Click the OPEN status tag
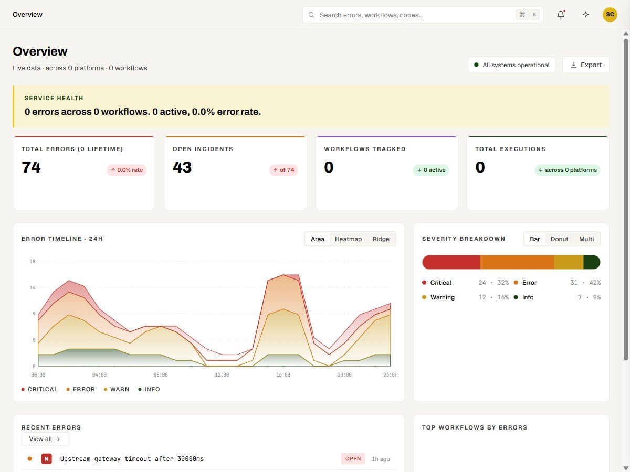Screen dimensions: 630x472 tap(353, 459)
